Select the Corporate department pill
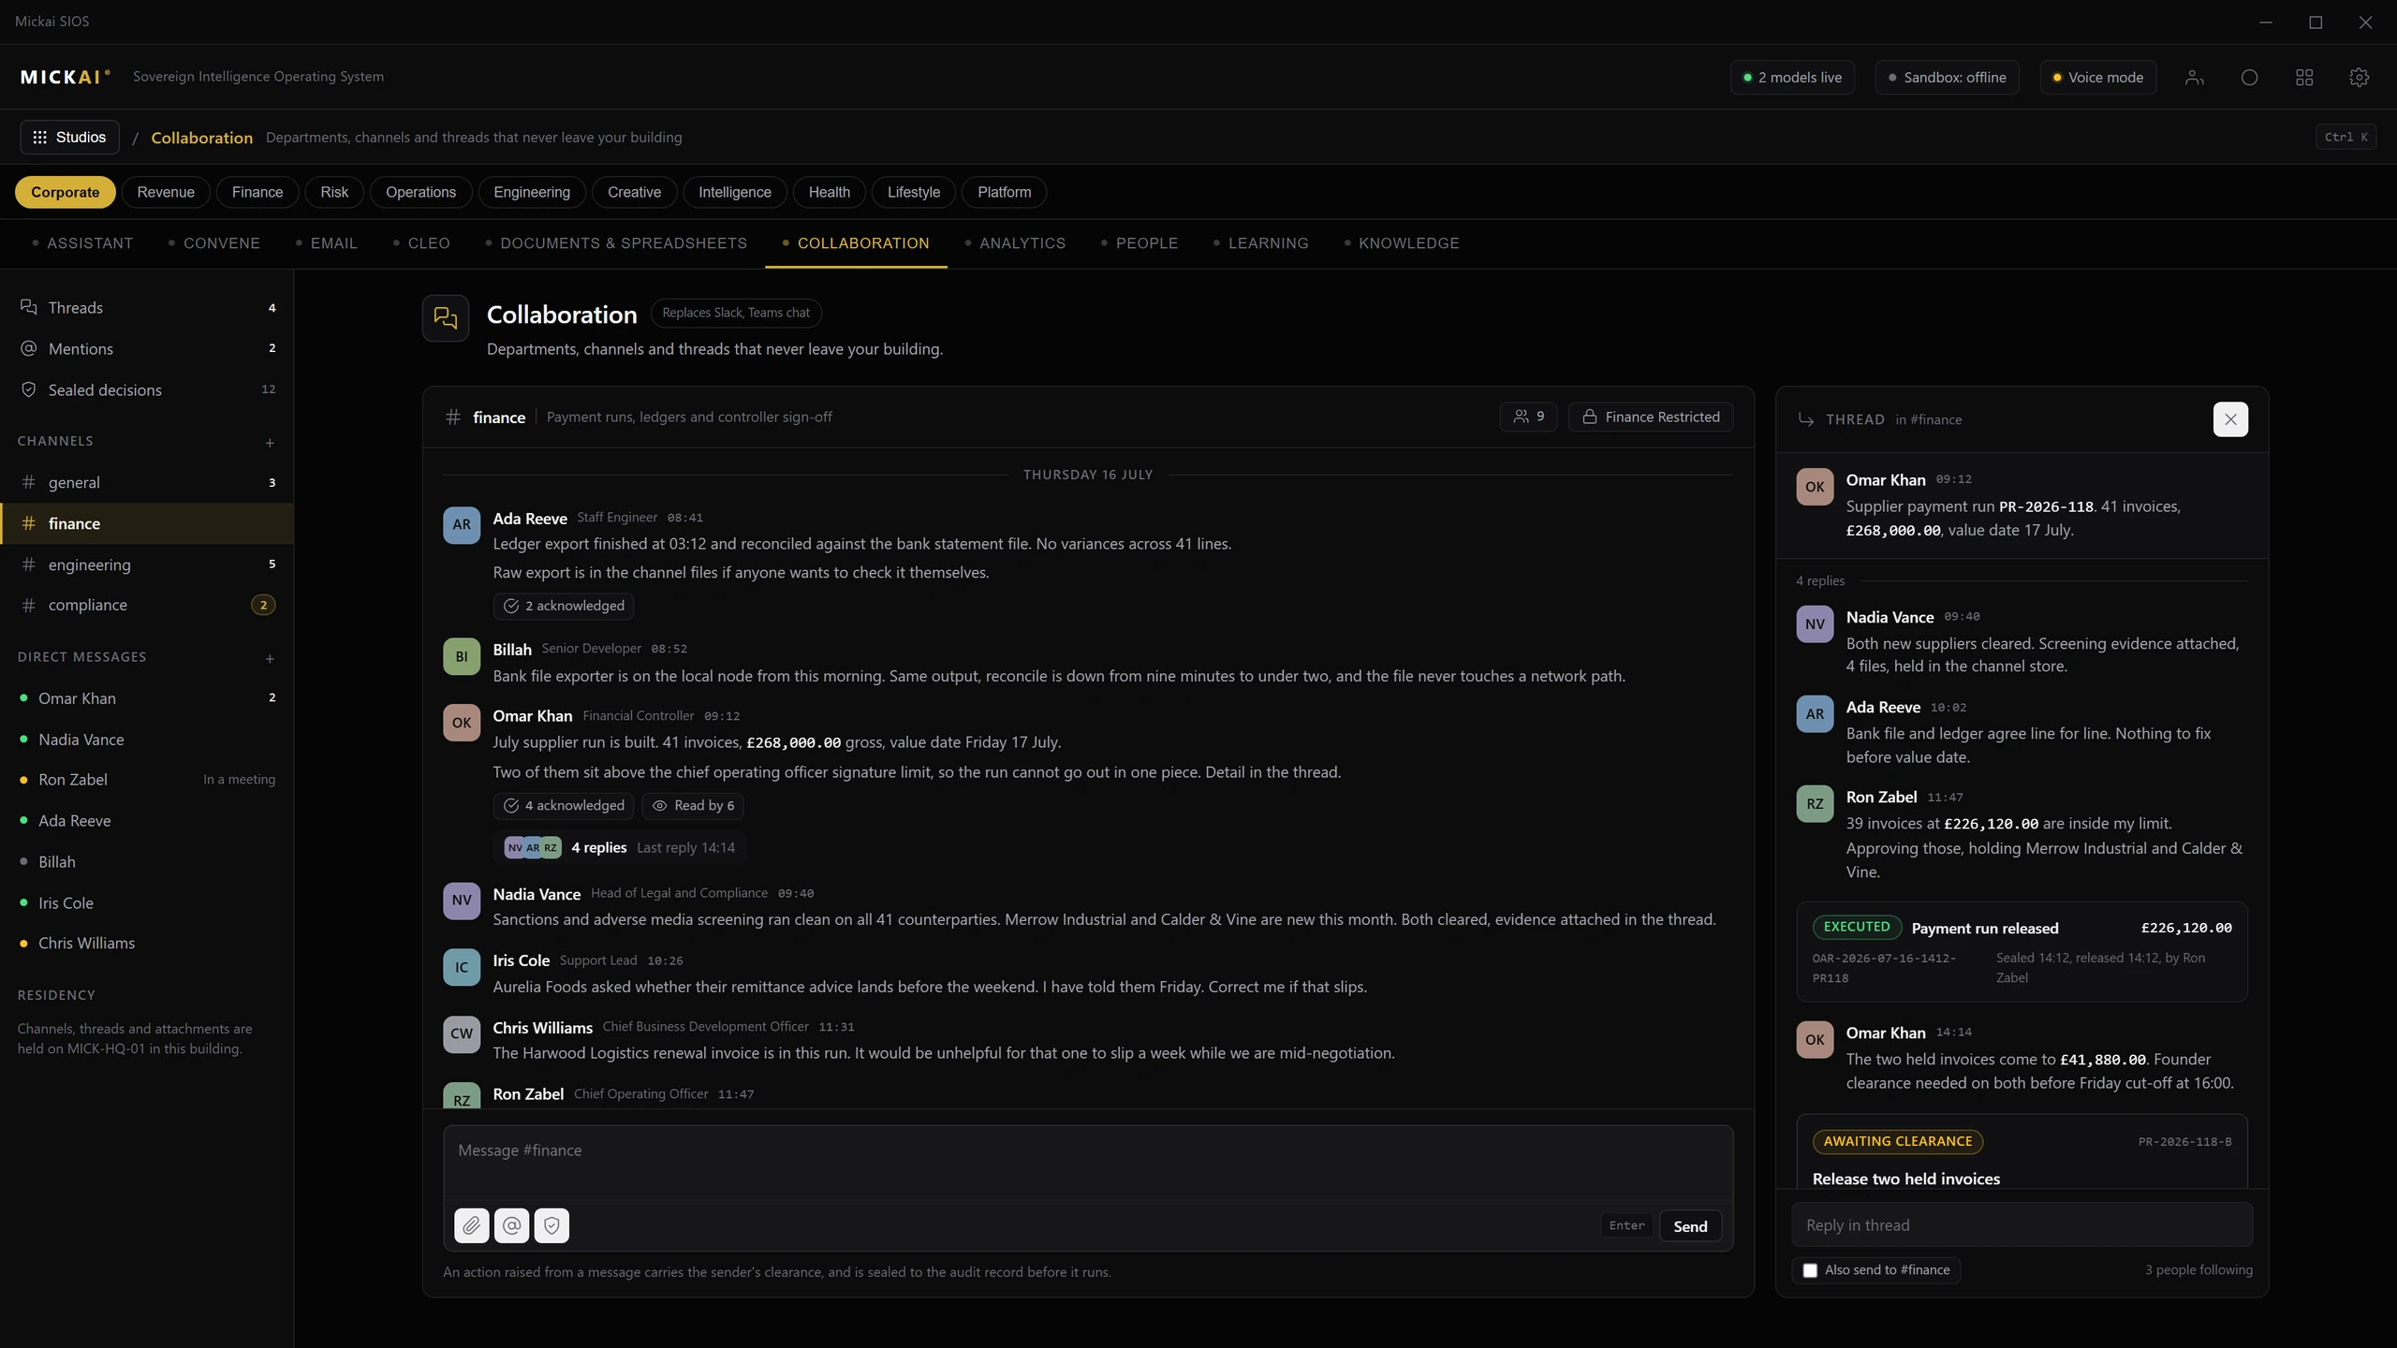Viewport: 2397px width, 1348px height. (x=65, y=192)
